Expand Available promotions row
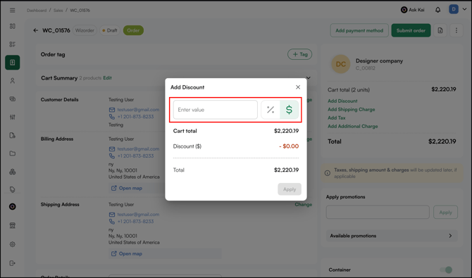This screenshot has height=278, width=472. point(391,236)
